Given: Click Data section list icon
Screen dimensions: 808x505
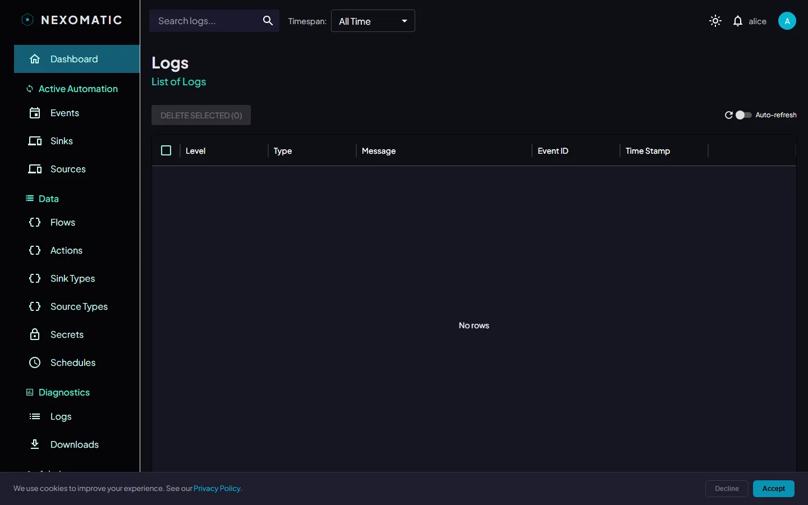Looking at the screenshot, I should (x=30, y=199).
